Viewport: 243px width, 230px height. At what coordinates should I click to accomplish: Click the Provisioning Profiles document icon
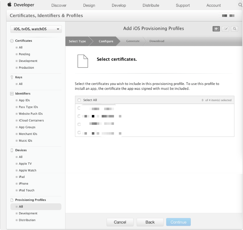click(12, 200)
